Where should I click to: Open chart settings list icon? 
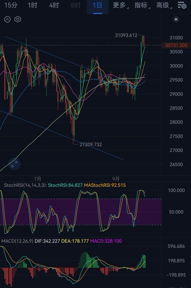182,6
